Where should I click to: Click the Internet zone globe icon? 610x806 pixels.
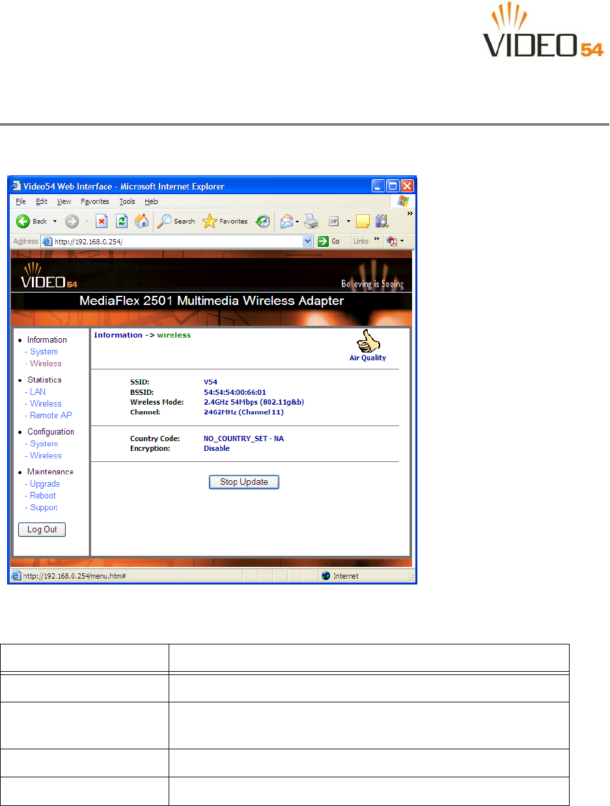(x=326, y=576)
